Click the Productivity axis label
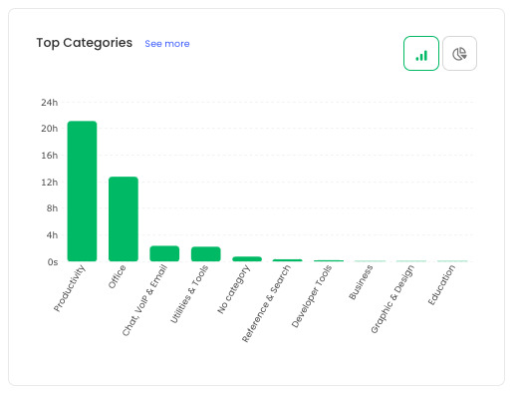The height and width of the screenshot is (395, 517). coord(70,288)
